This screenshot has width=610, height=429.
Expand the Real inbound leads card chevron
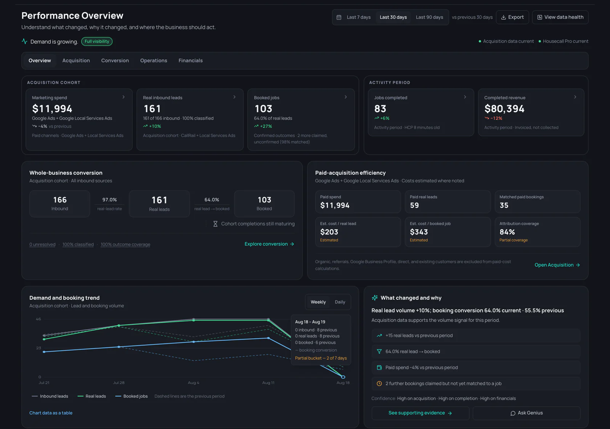coord(234,97)
